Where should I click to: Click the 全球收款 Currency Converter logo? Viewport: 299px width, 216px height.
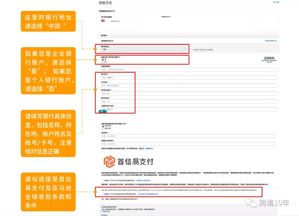[x=269, y=59]
